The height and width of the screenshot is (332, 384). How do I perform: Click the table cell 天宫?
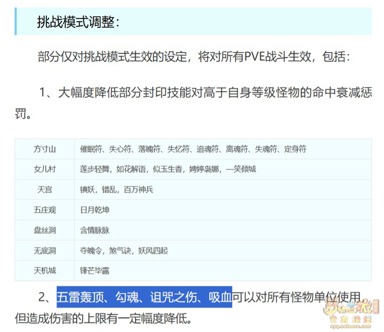[45, 190]
